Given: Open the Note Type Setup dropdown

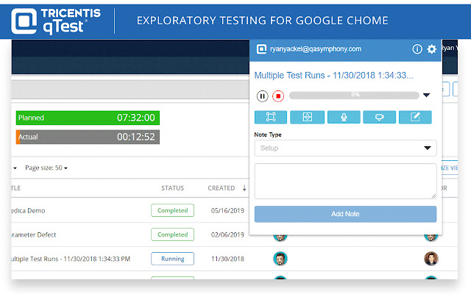Looking at the screenshot, I should [x=345, y=148].
